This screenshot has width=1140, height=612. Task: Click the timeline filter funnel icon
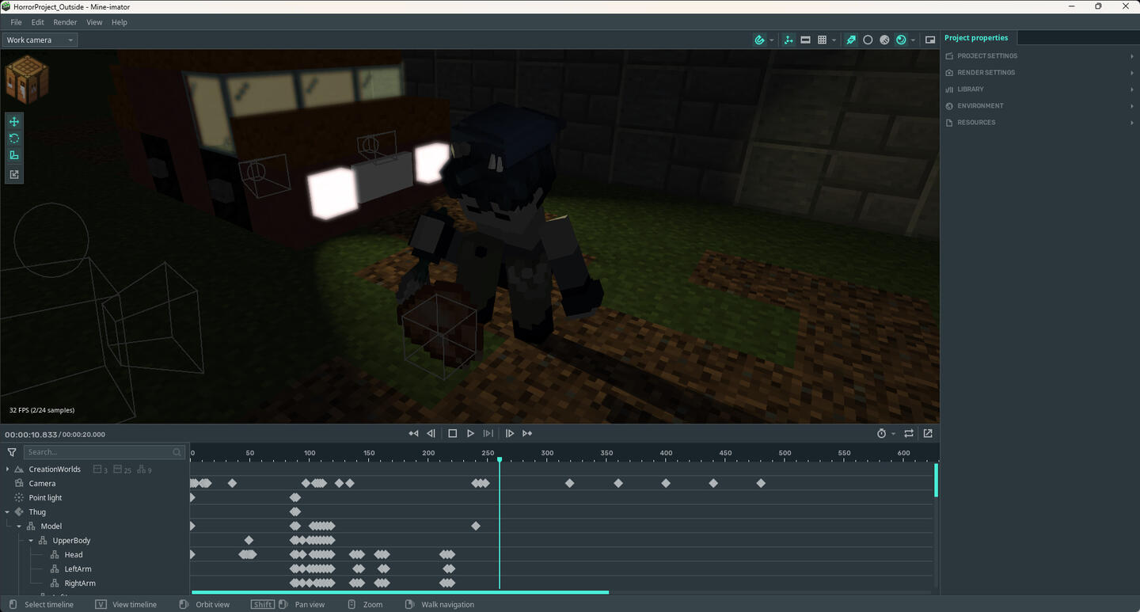click(x=12, y=452)
